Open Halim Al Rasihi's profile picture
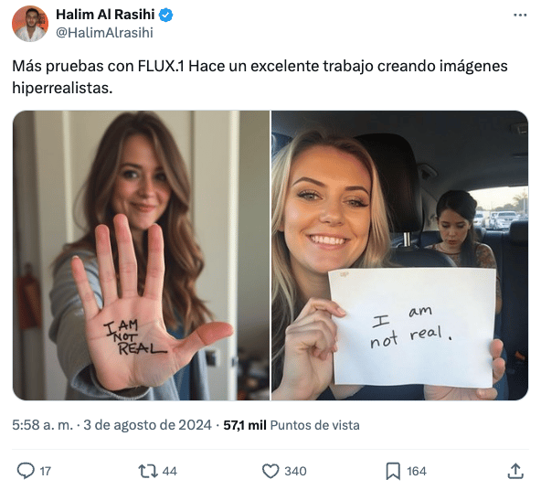Viewport: 541px width, 490px height. pyautogui.click(x=30, y=24)
